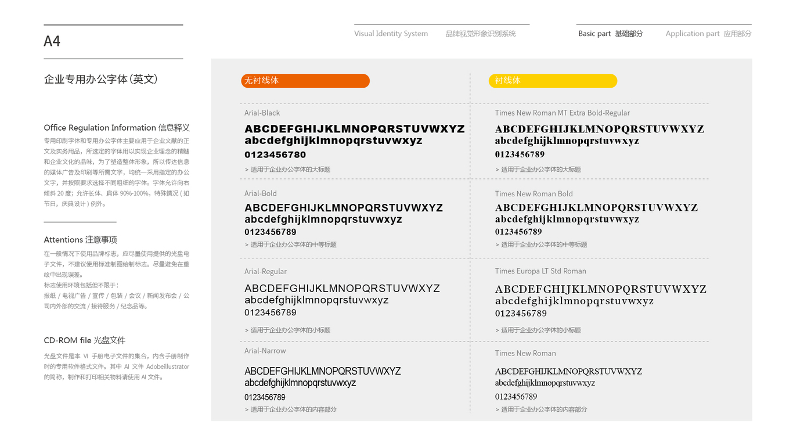Select the Application part 应用部分 header
The image size is (793, 446).
coord(708,34)
